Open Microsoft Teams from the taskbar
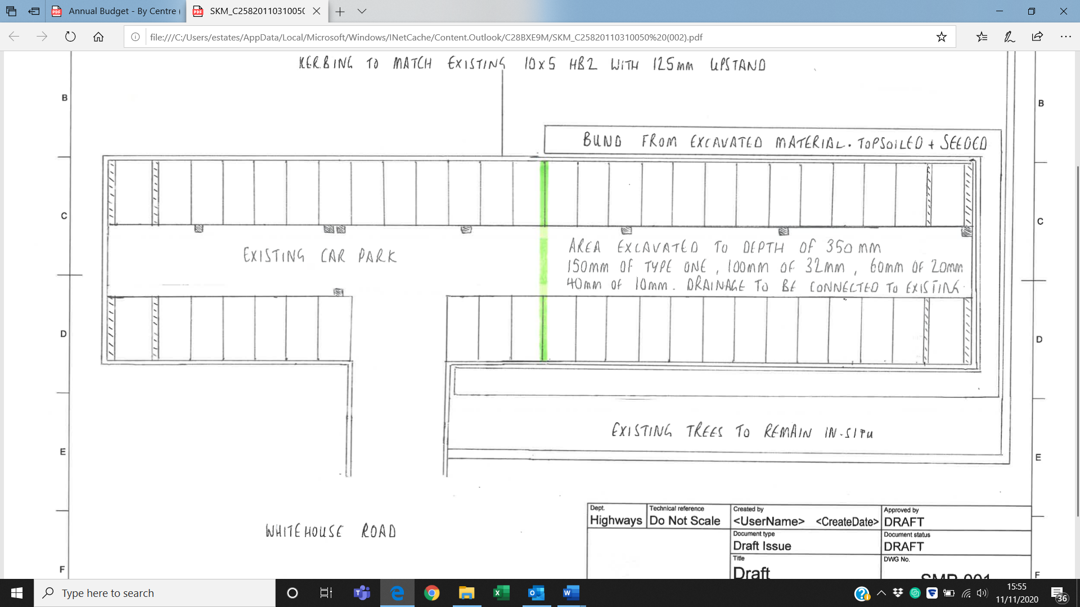 pos(362,593)
